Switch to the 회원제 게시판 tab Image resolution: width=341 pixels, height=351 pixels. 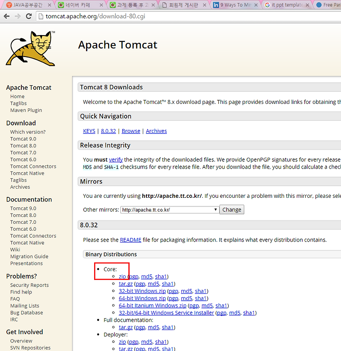[184, 5]
